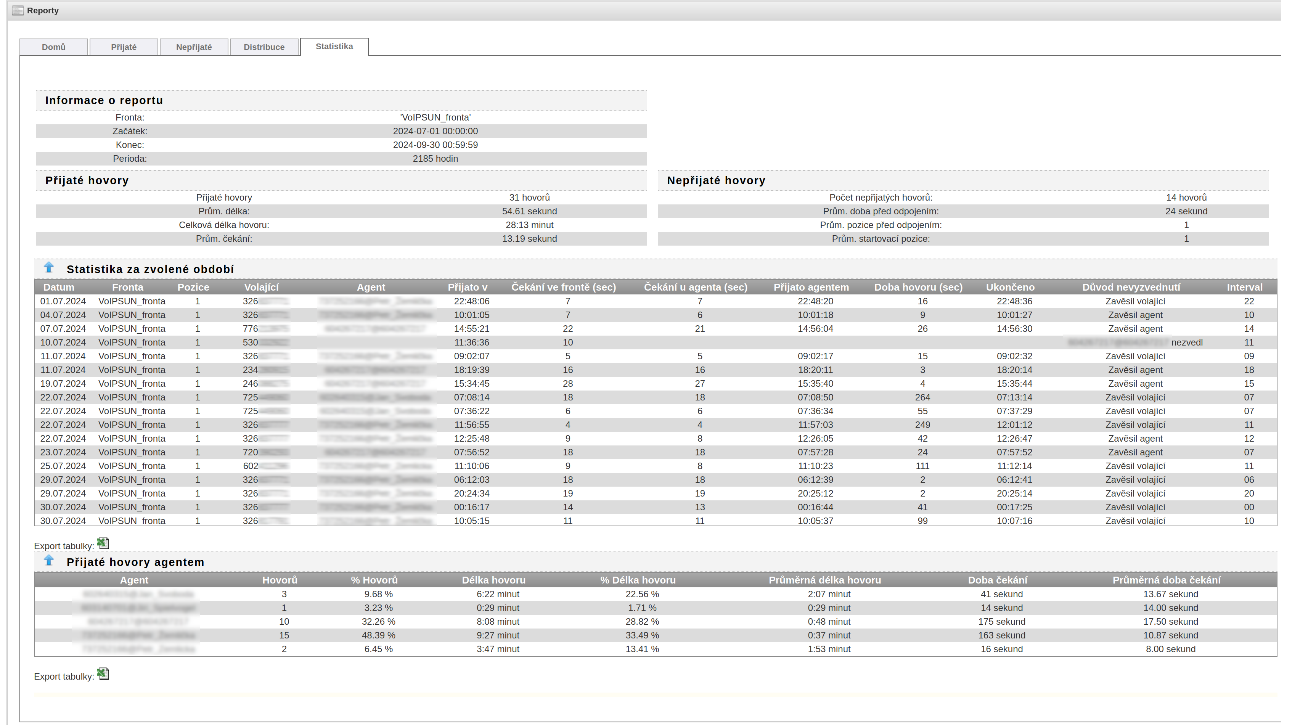Sort by Přijato agentem column header
Image resolution: width=1308 pixels, height=725 pixels.
(811, 287)
